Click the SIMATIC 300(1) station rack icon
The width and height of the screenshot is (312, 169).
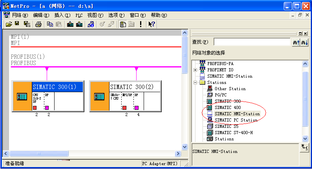tap(22, 97)
